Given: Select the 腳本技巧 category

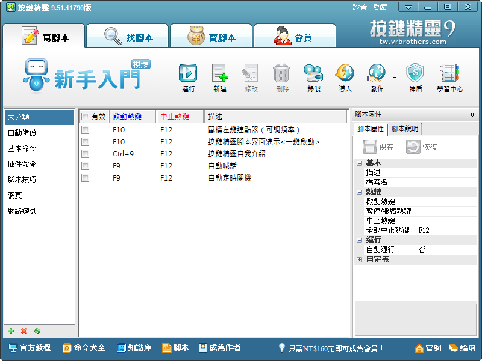Looking at the screenshot, I should click(x=39, y=179).
